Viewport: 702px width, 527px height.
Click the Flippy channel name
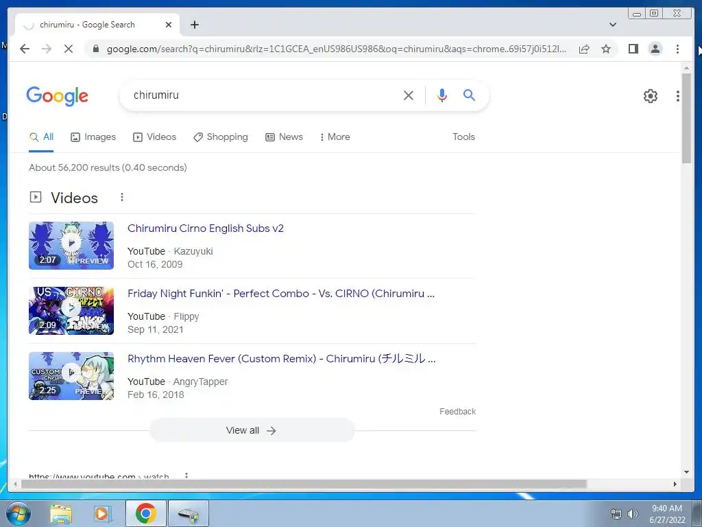(186, 317)
